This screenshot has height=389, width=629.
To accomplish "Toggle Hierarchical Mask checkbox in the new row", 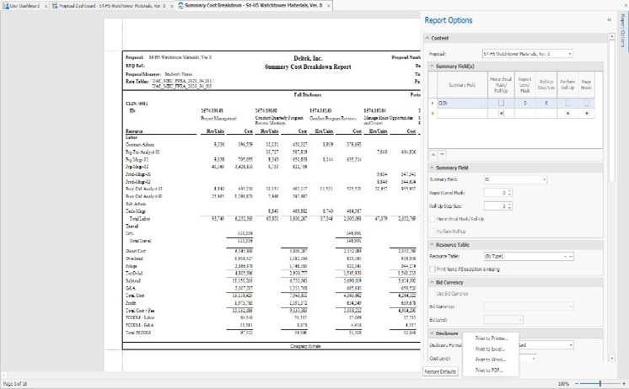I will [x=501, y=114].
